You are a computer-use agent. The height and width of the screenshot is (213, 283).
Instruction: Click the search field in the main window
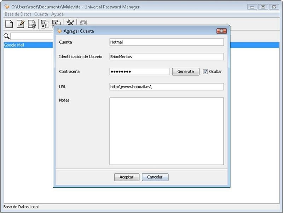click(32, 36)
